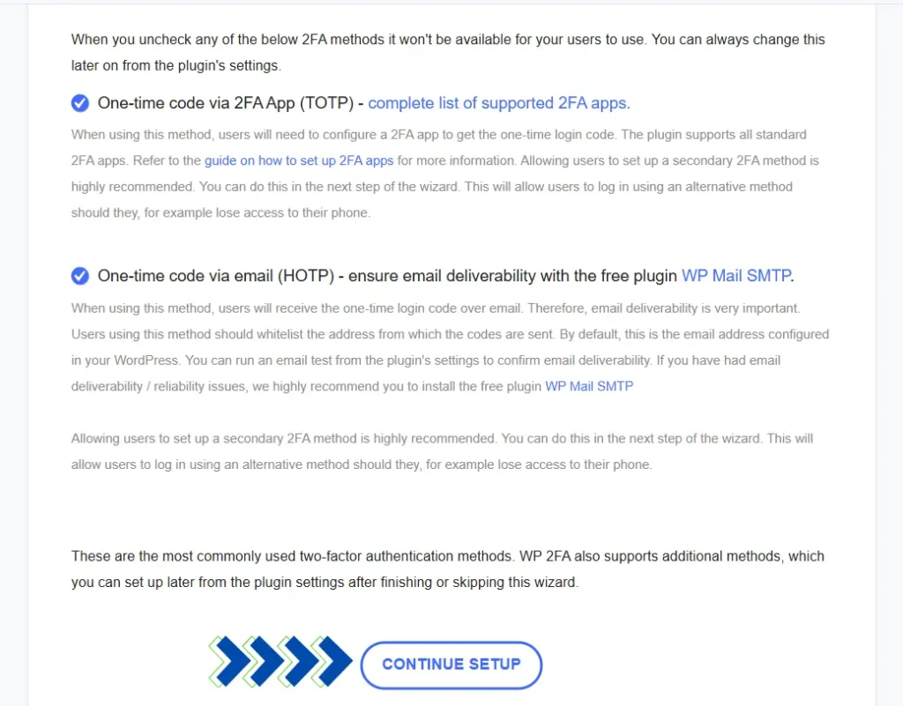
Task: Click the second blue chevron arrow from the left
Action: click(263, 661)
